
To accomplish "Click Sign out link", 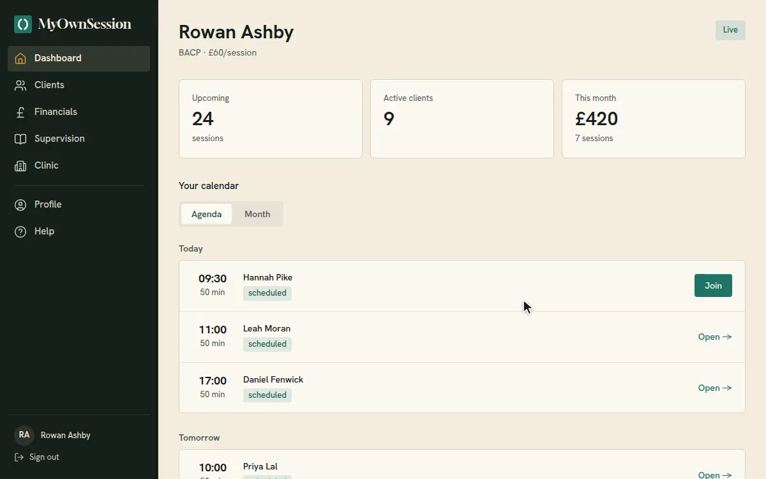I will [x=37, y=457].
